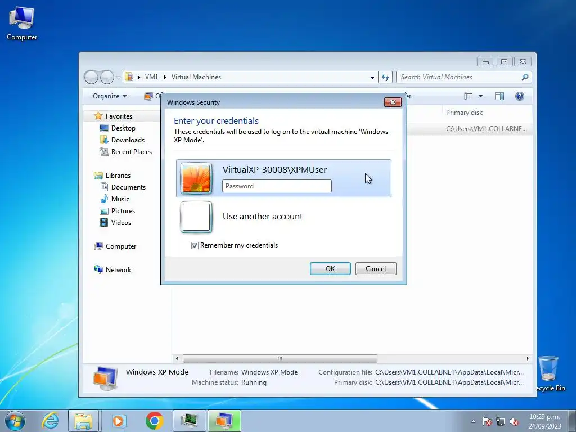Screen dimensions: 576x432
Task: Select Desktop under Favorites
Action: pyautogui.click(x=123, y=128)
